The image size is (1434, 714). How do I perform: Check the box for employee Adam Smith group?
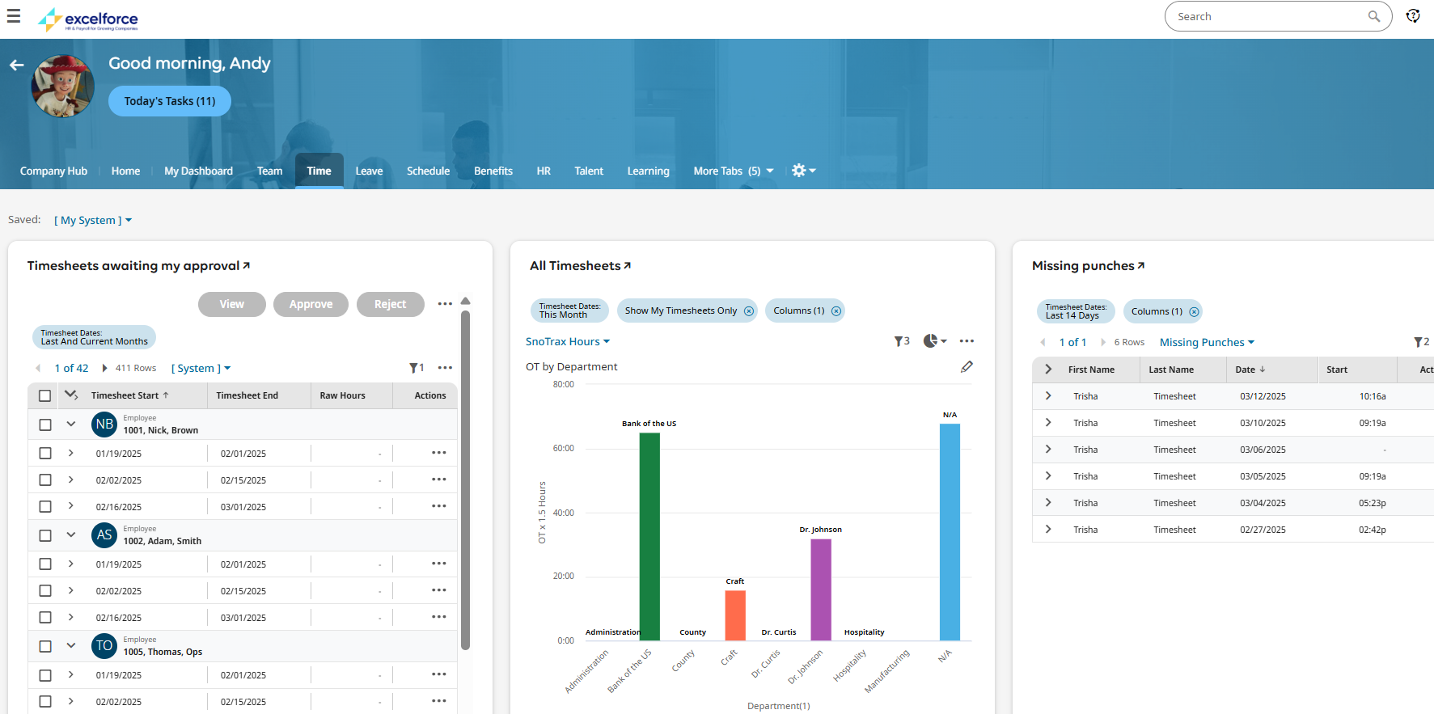45,535
